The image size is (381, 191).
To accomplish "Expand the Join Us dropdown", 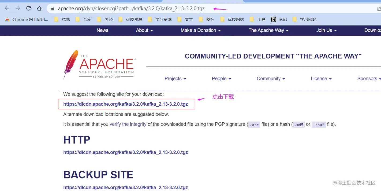I will point(326,30).
